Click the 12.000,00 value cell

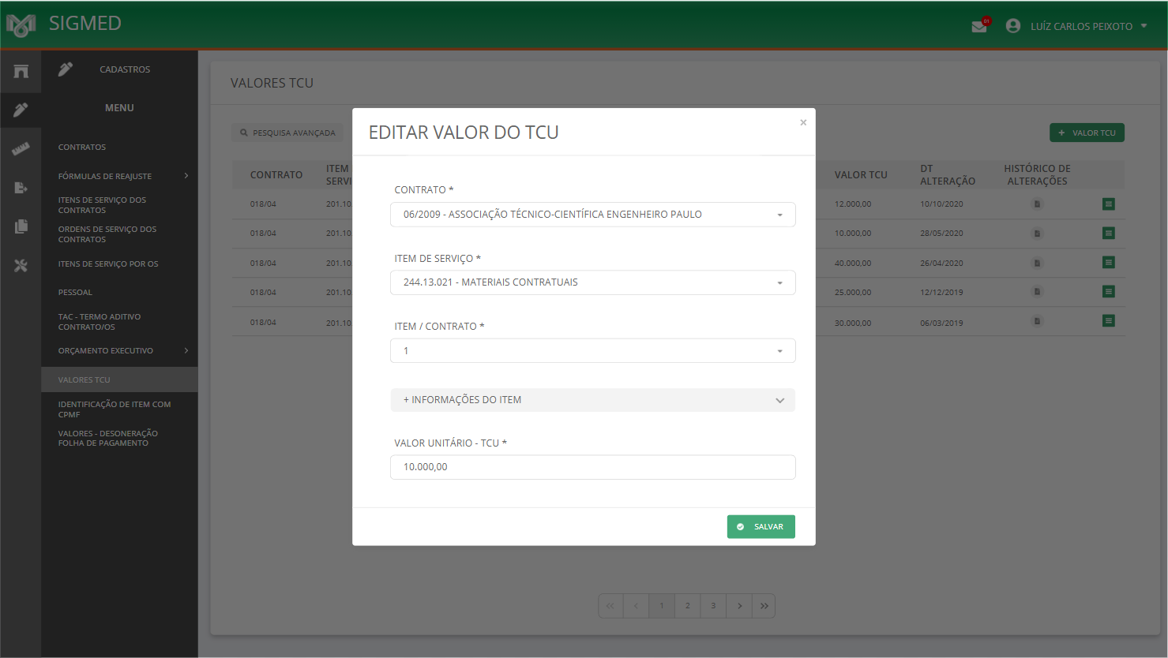tap(853, 204)
